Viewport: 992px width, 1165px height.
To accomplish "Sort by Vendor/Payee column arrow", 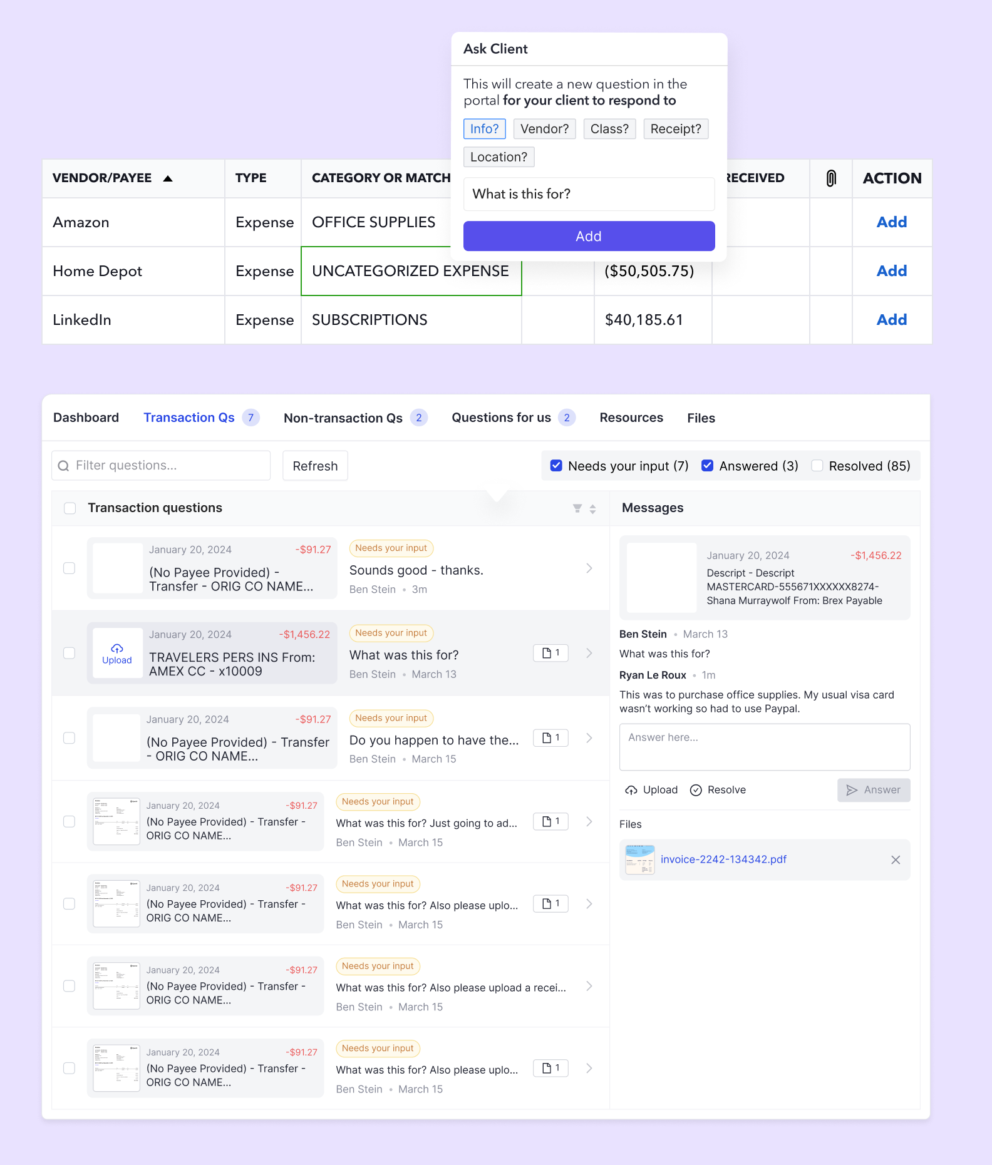I will (x=168, y=178).
